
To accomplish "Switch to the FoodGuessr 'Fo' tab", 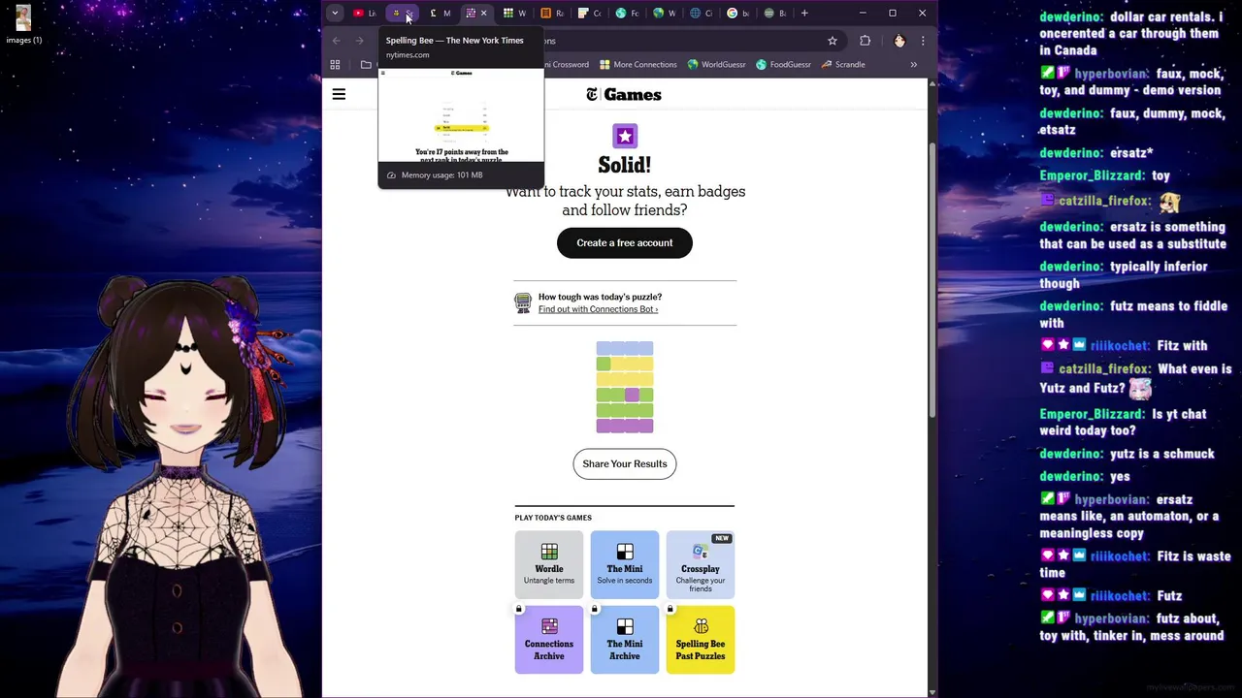I will coord(627,14).
